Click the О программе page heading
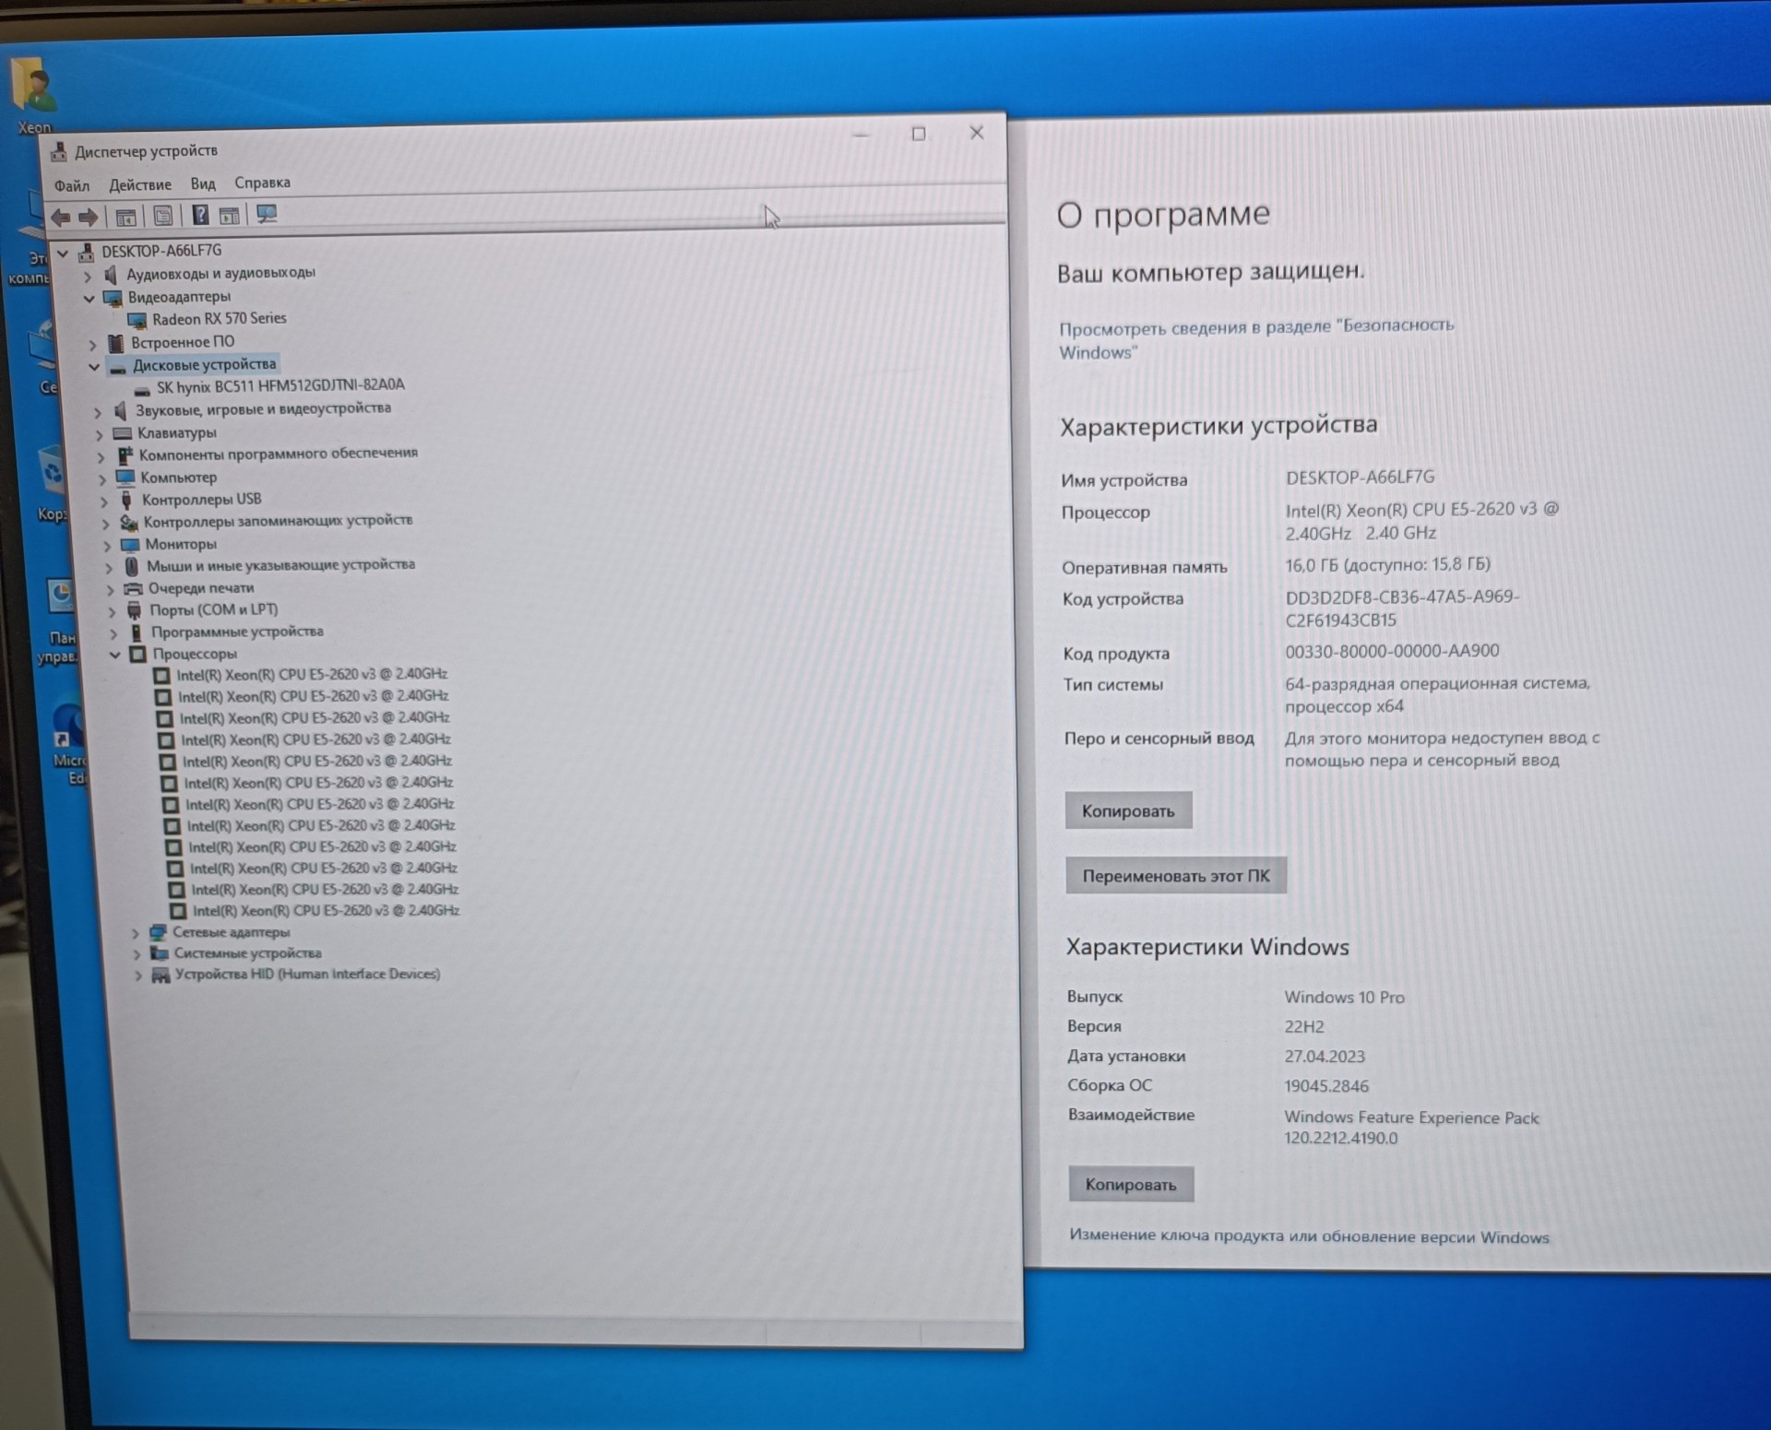 click(1163, 215)
